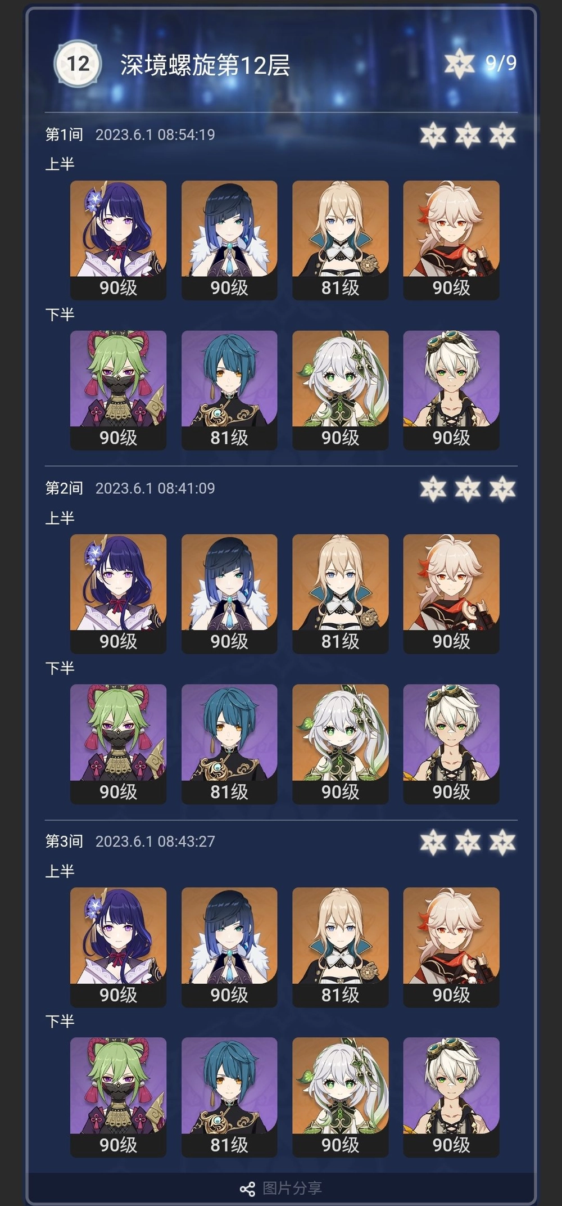Click the last star of chamber 3 rating
This screenshot has height=1206, width=562.
pyautogui.click(x=502, y=842)
